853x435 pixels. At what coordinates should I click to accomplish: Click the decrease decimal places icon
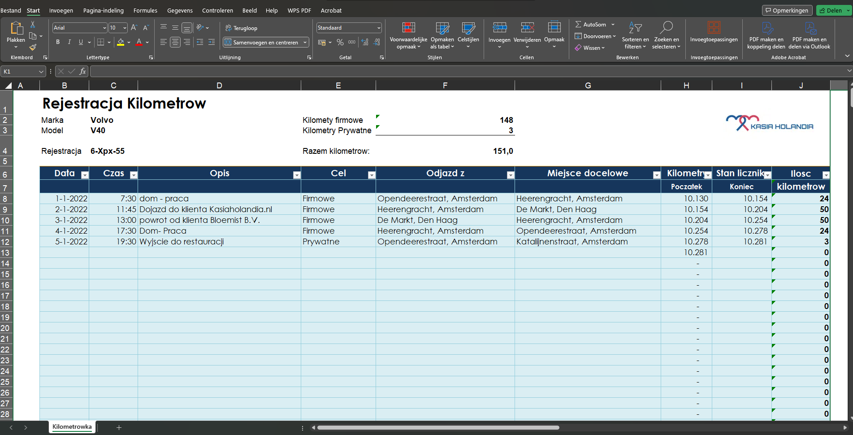tap(377, 42)
